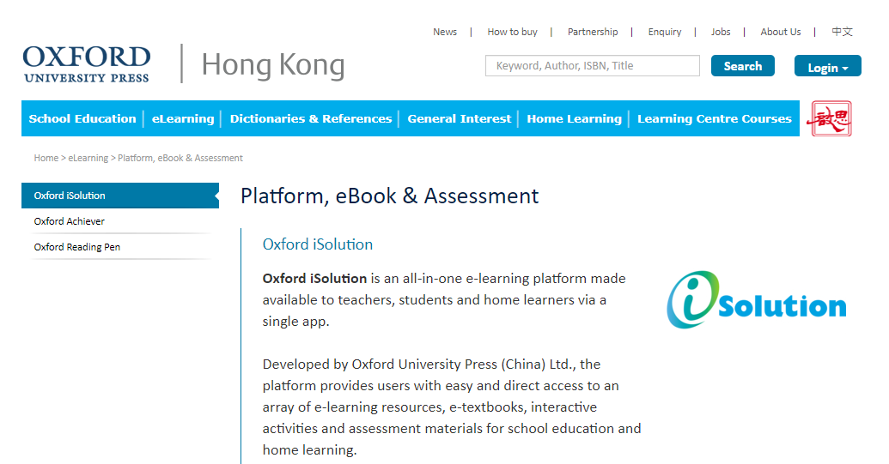Open the Login dropdown

click(827, 67)
